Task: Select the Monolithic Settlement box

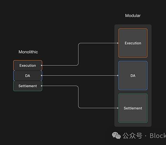Action: click(28, 86)
